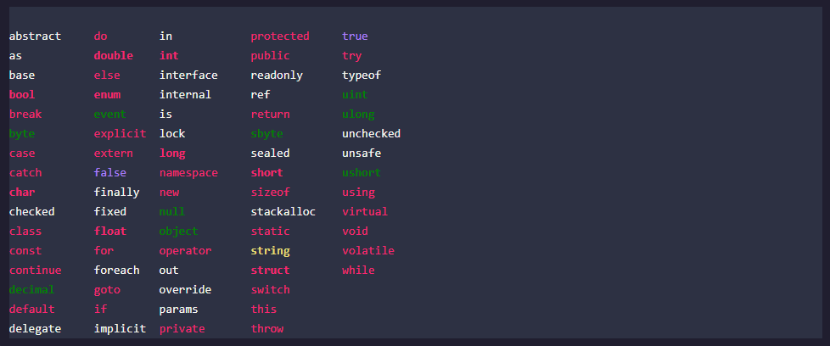Click the green 'object' keyword
Screen dimensions: 830x346
[x=178, y=232]
